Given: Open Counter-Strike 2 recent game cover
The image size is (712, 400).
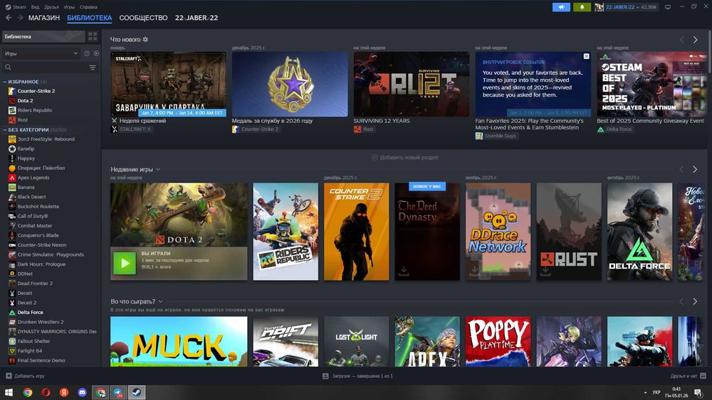Looking at the screenshot, I should tap(357, 232).
